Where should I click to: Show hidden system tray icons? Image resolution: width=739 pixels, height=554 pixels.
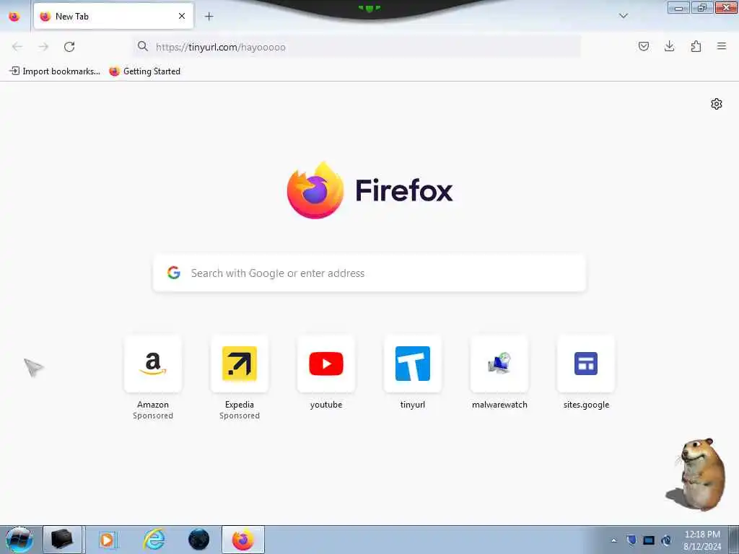coord(613,540)
